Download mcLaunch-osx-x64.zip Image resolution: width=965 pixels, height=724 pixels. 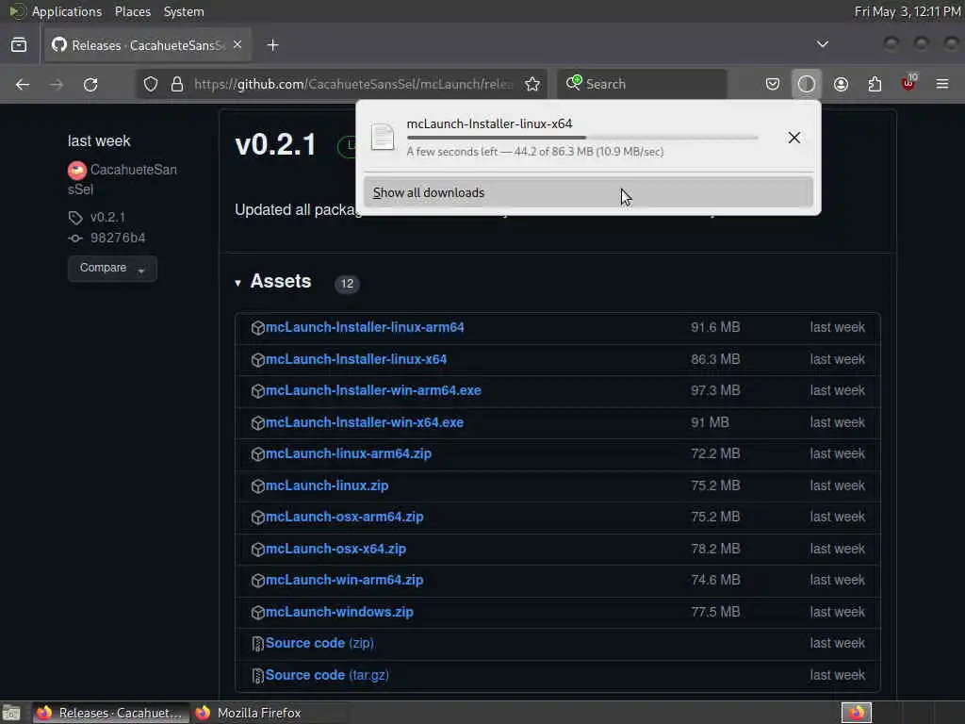click(x=335, y=550)
